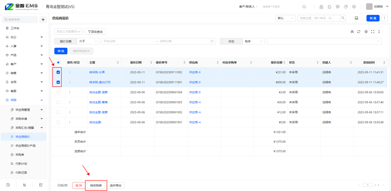Check the GYSBJ202309061002 row checkbox

coord(58,112)
